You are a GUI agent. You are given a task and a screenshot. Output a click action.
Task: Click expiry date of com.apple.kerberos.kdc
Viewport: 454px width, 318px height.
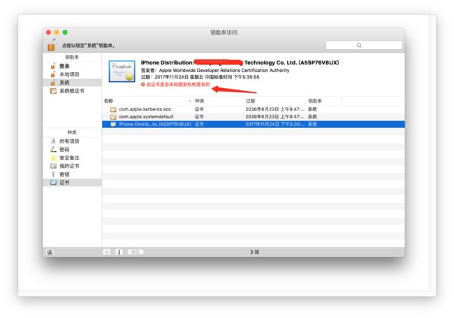click(274, 109)
